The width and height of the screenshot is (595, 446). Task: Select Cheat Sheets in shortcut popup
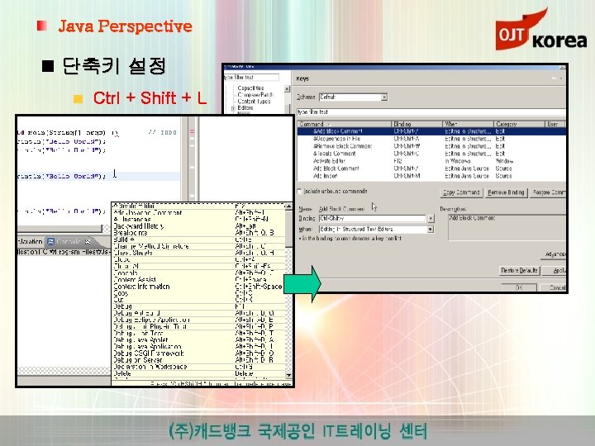point(198,253)
